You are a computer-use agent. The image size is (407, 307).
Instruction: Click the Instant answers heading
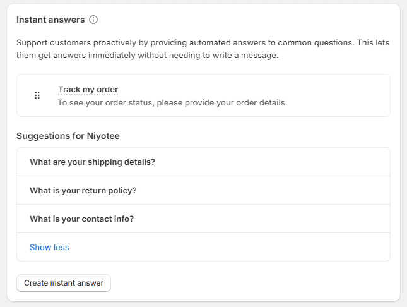tap(50, 20)
